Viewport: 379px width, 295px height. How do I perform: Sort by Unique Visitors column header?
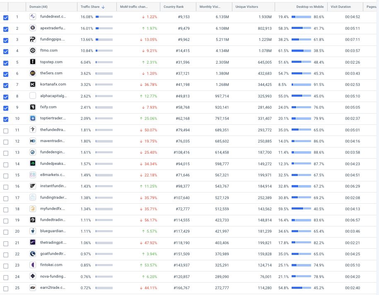coord(247,7)
